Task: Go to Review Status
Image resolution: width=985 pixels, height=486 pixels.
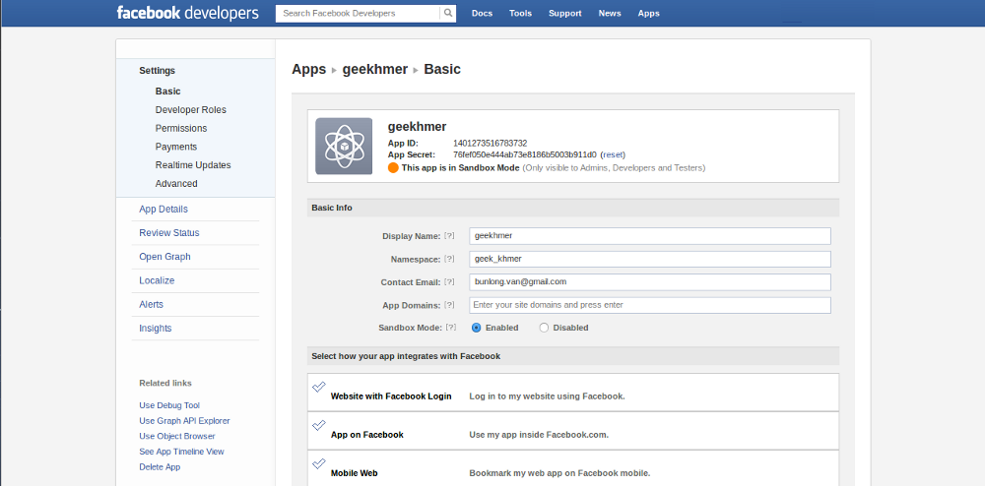Action: (x=169, y=232)
